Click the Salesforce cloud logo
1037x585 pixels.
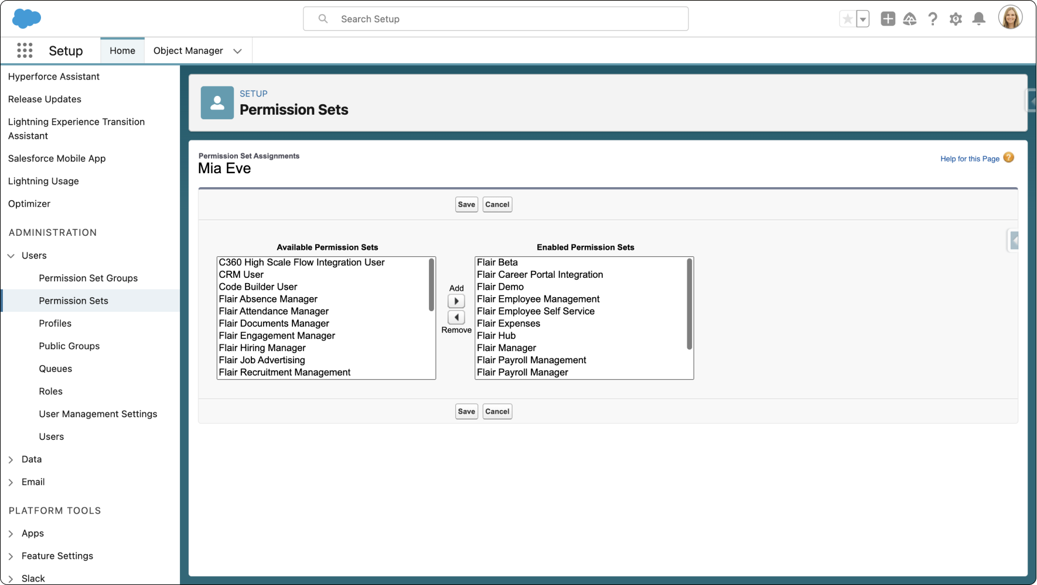(x=27, y=18)
